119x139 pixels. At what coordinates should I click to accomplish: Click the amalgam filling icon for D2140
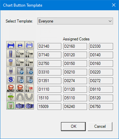(11, 45)
